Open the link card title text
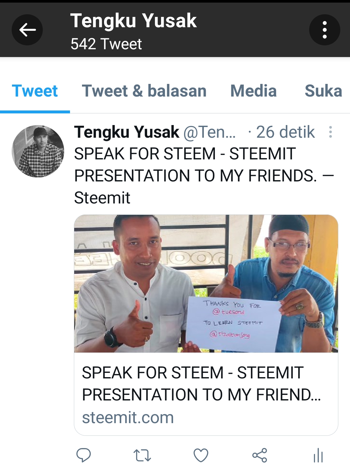This screenshot has width=350, height=474. click(x=202, y=384)
